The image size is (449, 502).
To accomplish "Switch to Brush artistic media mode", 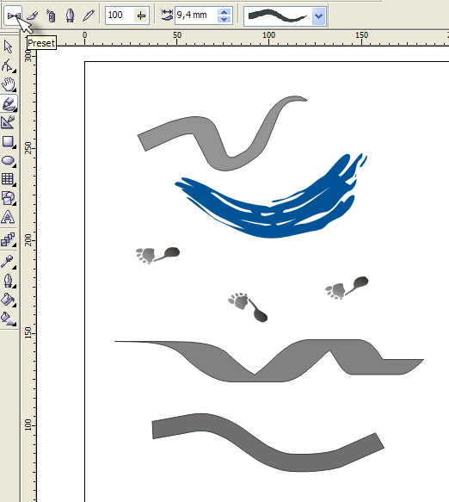I will pyautogui.click(x=32, y=15).
